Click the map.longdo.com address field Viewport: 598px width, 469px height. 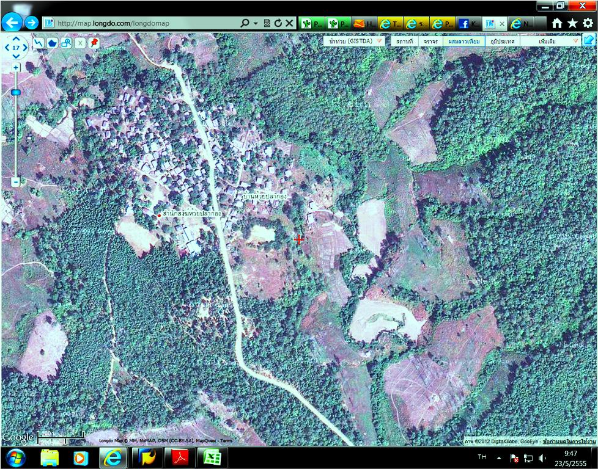pos(141,23)
